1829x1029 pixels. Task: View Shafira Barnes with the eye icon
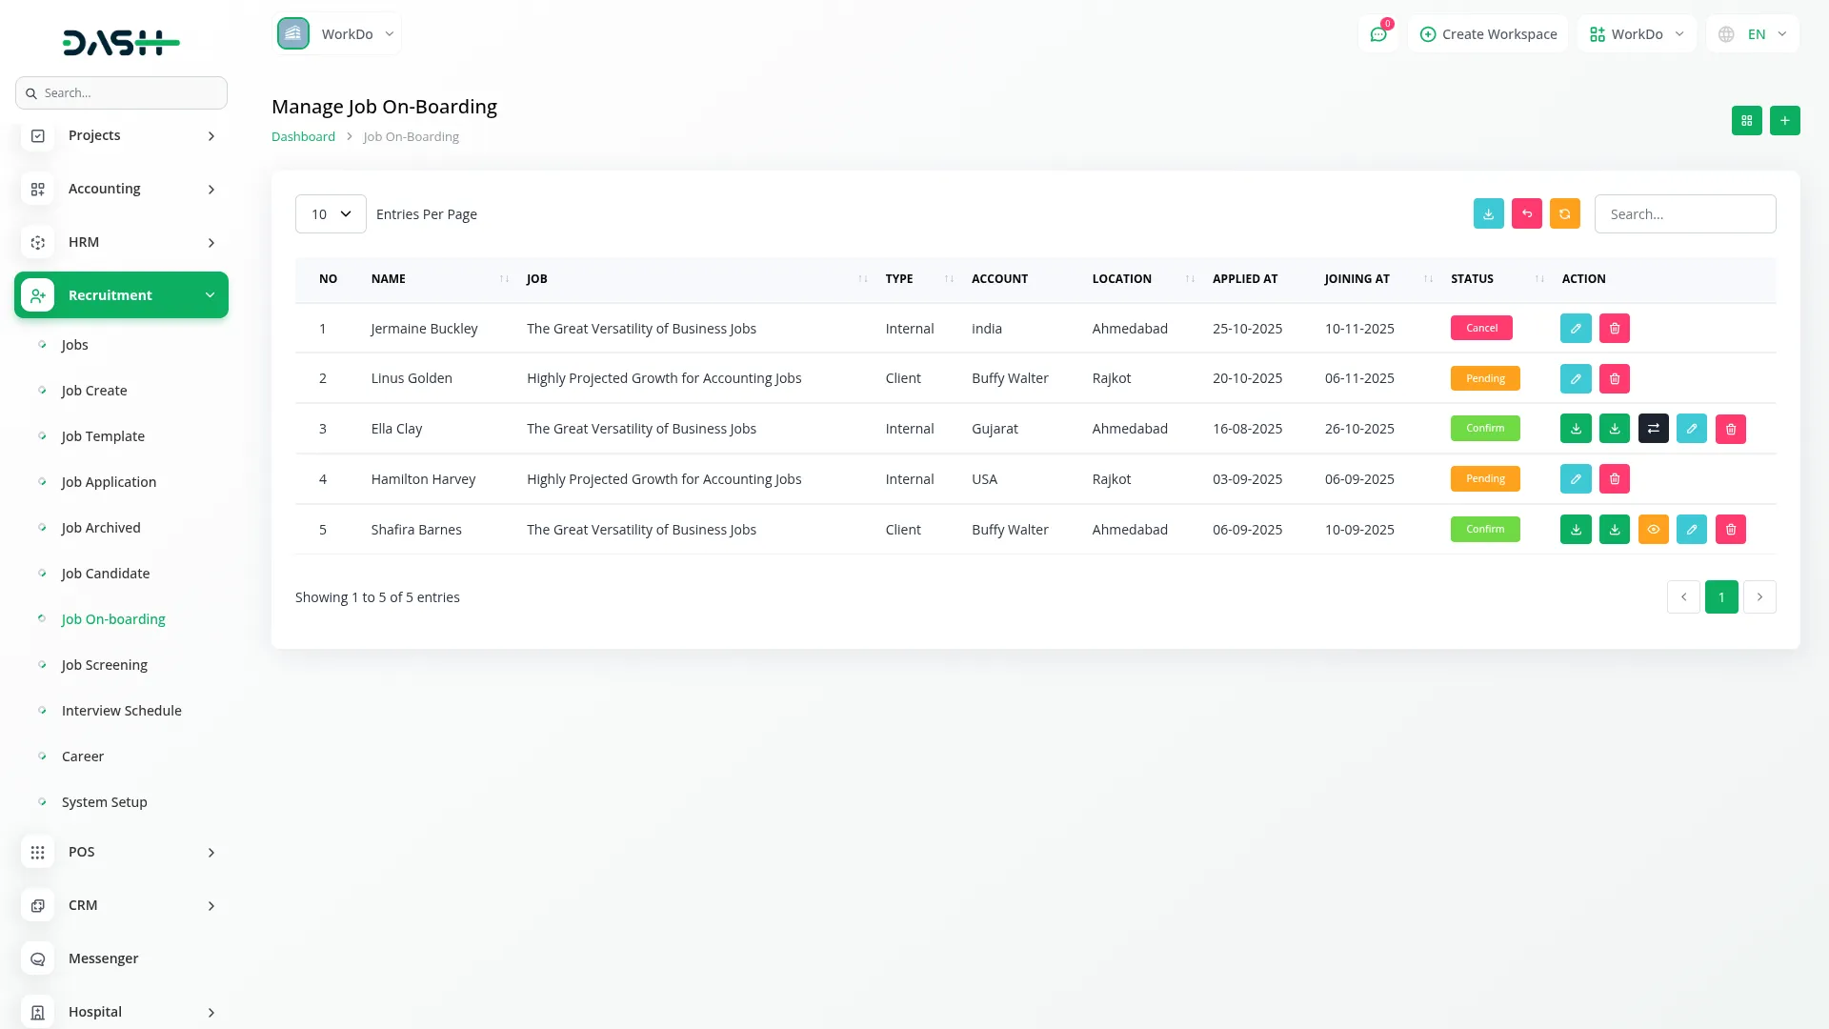[1653, 530]
